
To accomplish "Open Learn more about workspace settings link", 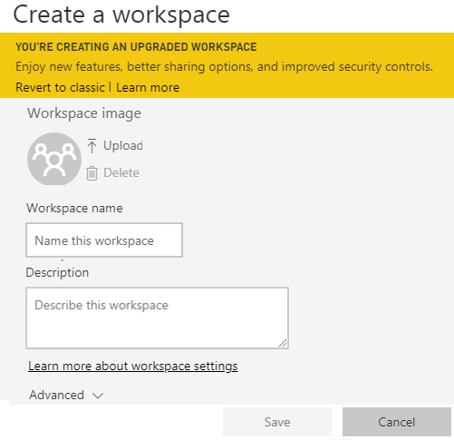I will (x=133, y=366).
